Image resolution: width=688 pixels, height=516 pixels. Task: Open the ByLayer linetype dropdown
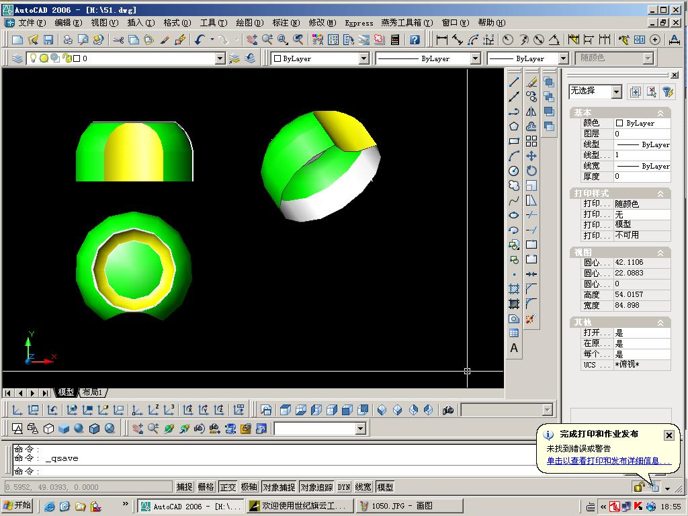click(x=475, y=58)
